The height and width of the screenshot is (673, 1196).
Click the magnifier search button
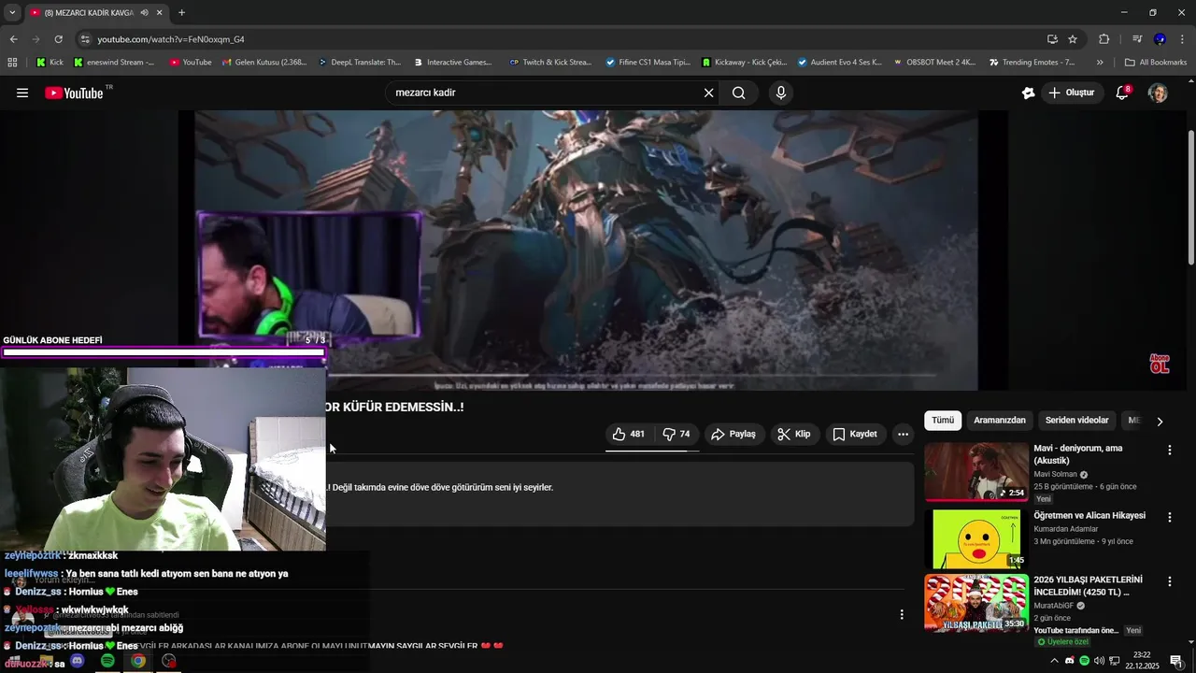click(739, 93)
